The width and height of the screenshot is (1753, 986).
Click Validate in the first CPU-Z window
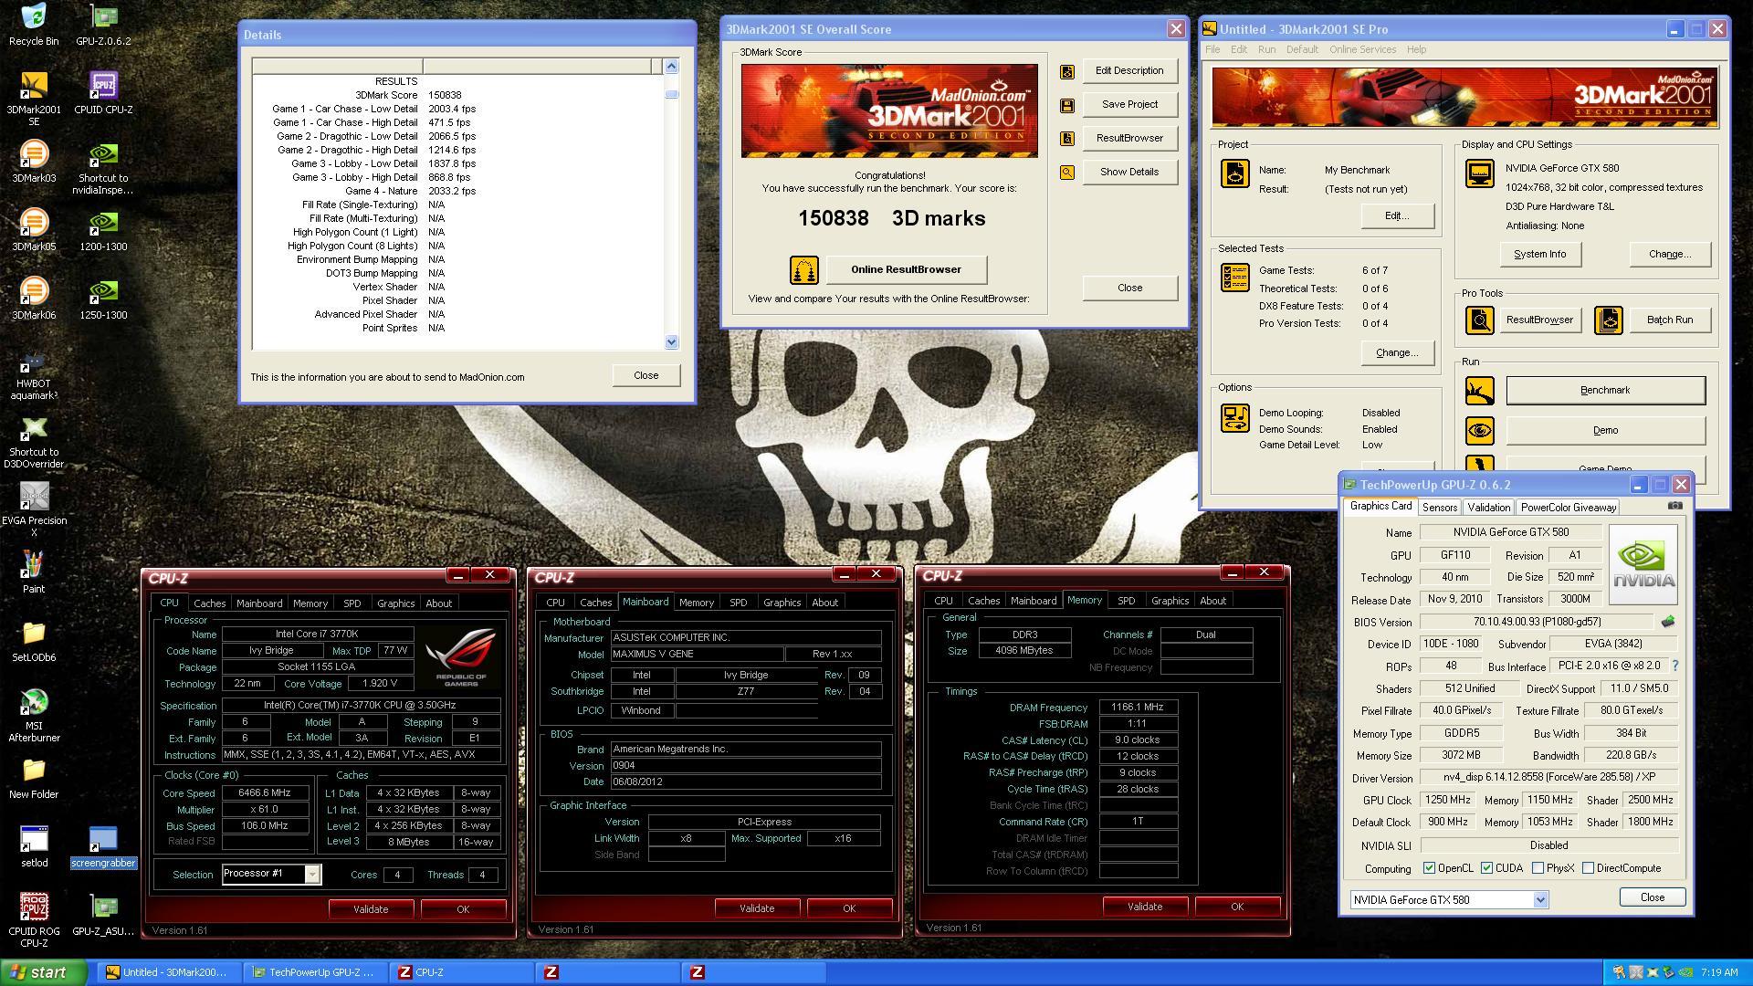(371, 909)
